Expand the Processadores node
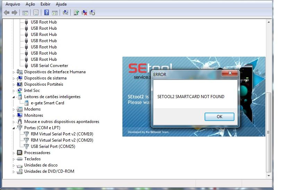The height and width of the screenshot is (190, 284). (x=14, y=153)
